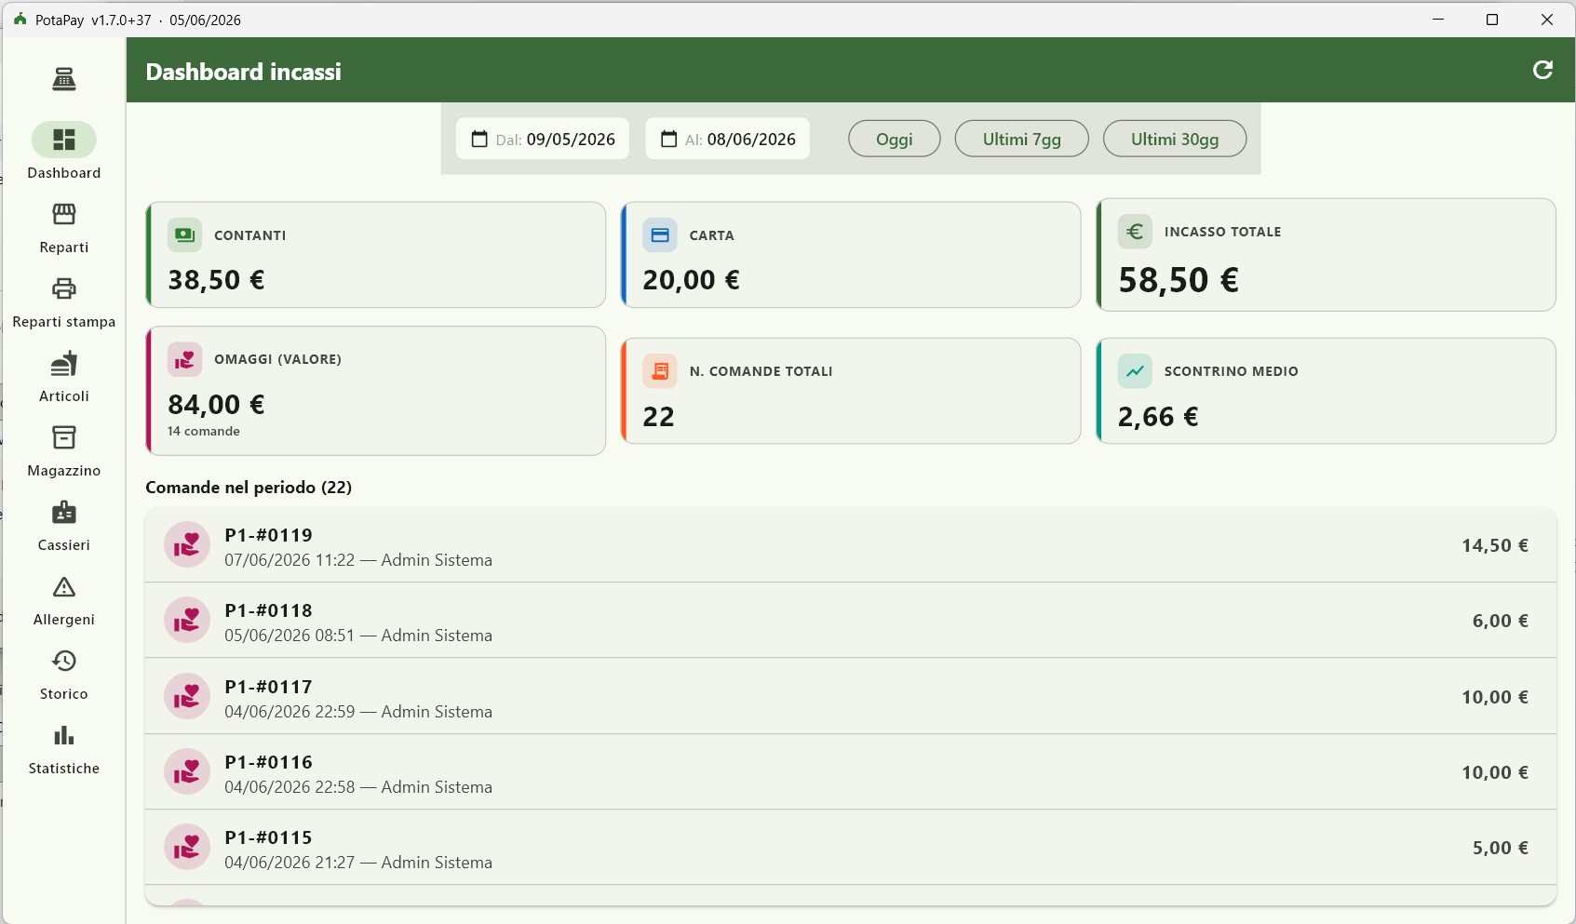Image resolution: width=1576 pixels, height=924 pixels.
Task: Open order P1-#0117 row title
Action: point(269,687)
